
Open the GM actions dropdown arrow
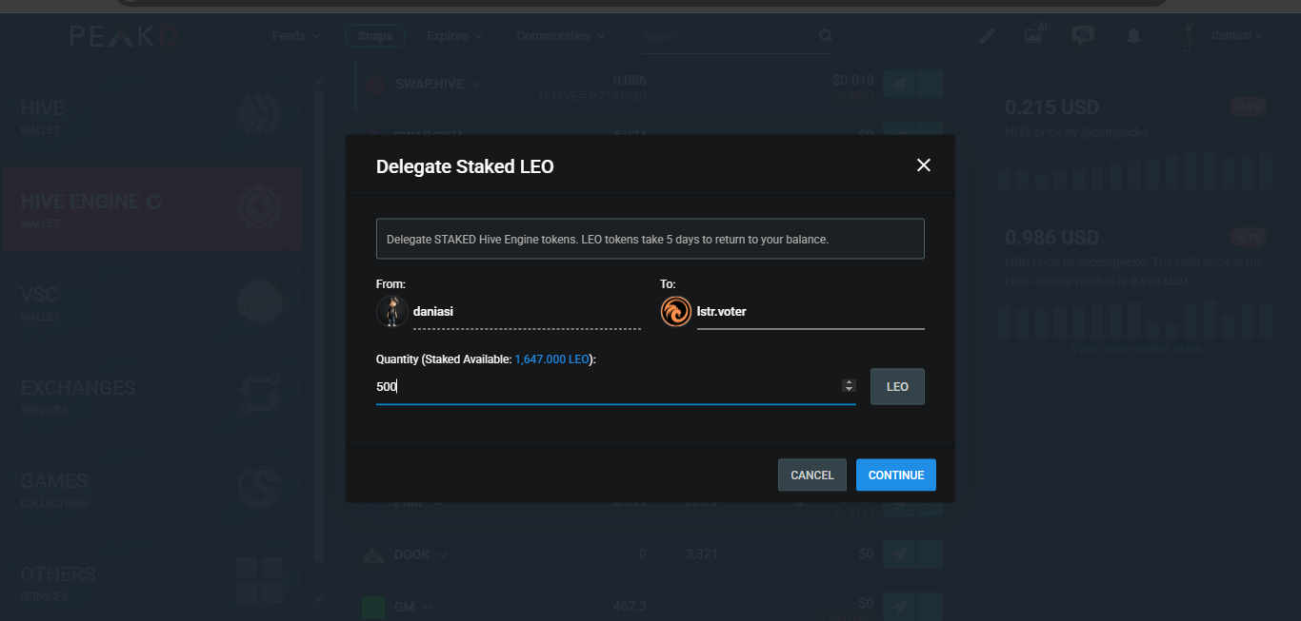coord(930,607)
